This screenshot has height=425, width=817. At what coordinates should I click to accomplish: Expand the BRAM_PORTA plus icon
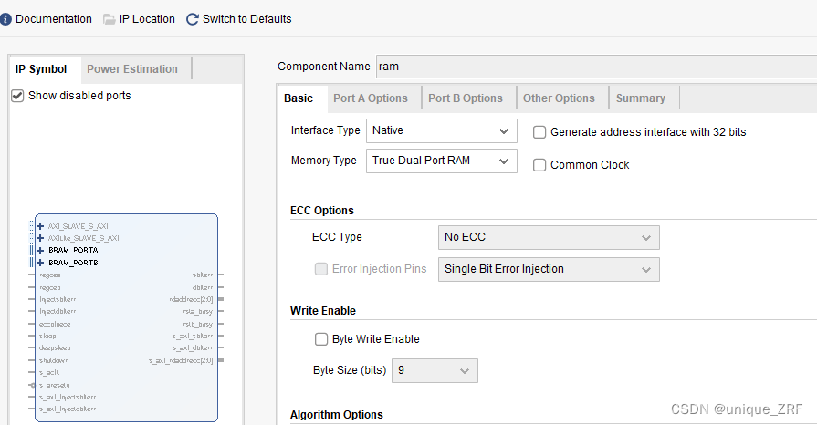(40, 249)
